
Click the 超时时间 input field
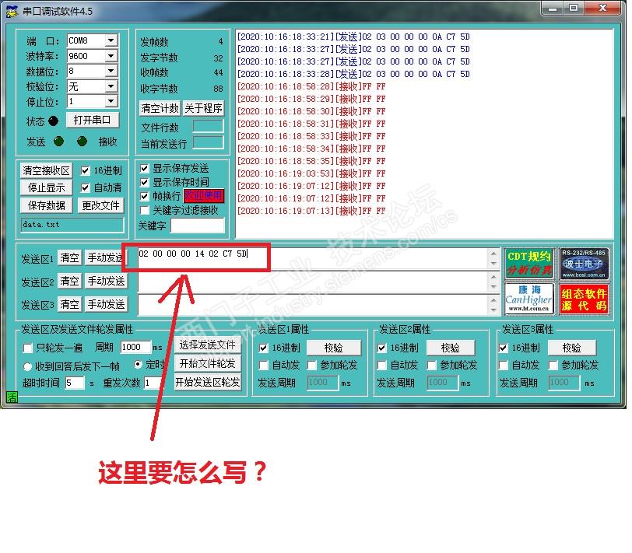pos(75,383)
